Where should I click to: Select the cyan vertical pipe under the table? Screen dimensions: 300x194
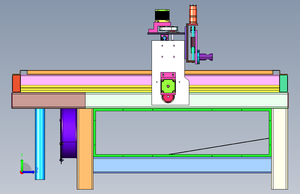tap(40, 144)
